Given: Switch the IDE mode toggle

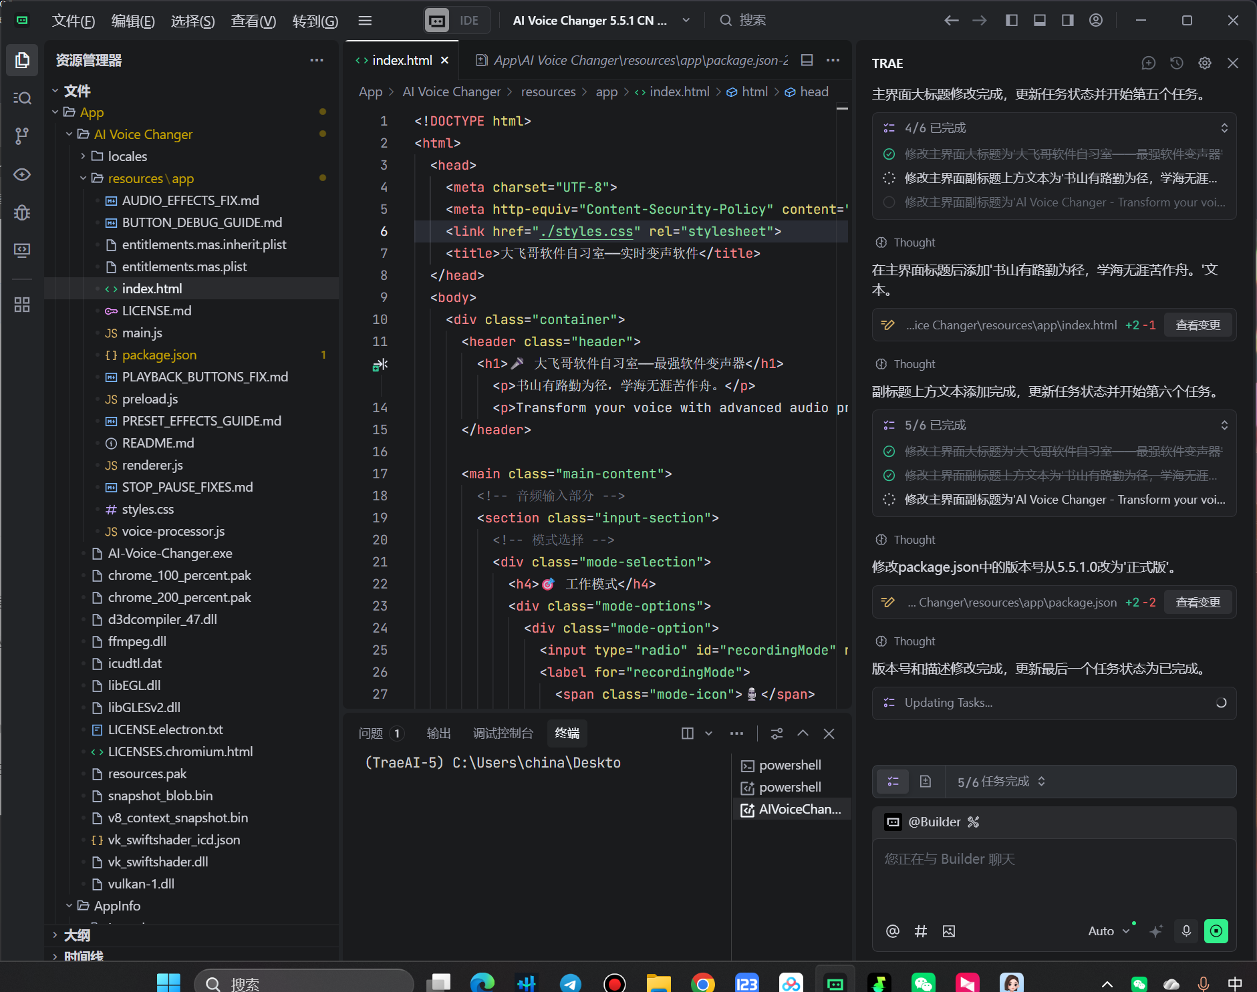Looking at the screenshot, I should [x=457, y=21].
